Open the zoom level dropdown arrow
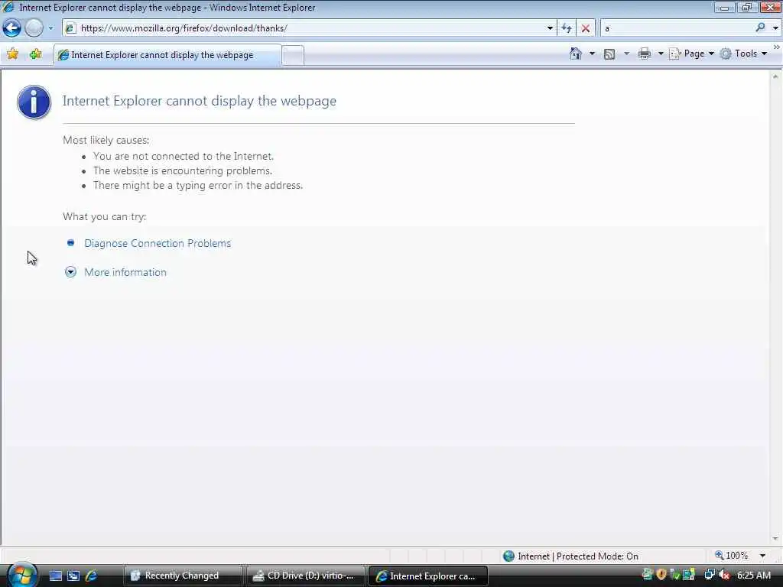The height and width of the screenshot is (587, 783). pyautogui.click(x=762, y=556)
